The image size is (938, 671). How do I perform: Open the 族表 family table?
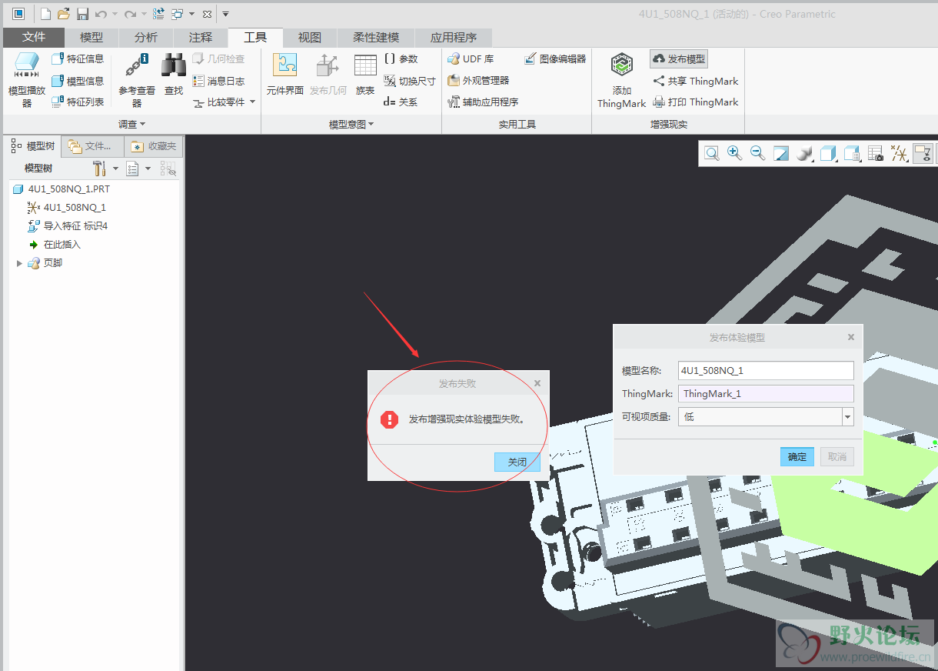(x=364, y=75)
